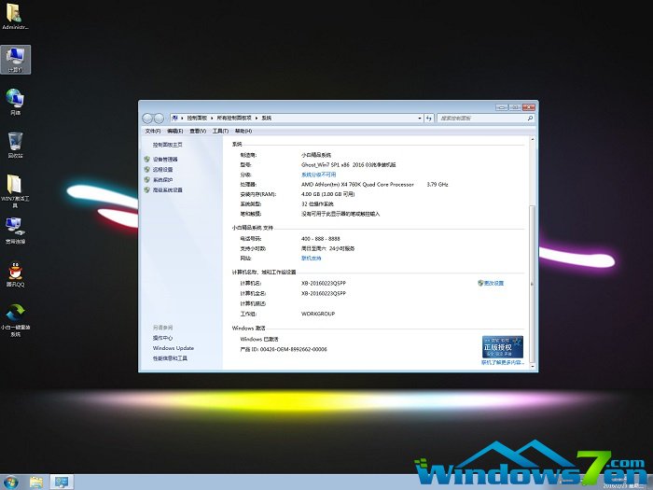Image resolution: width=653 pixels, height=490 pixels.
Task: Open the Administrator folder desktop icon
Action: pyautogui.click(x=15, y=17)
